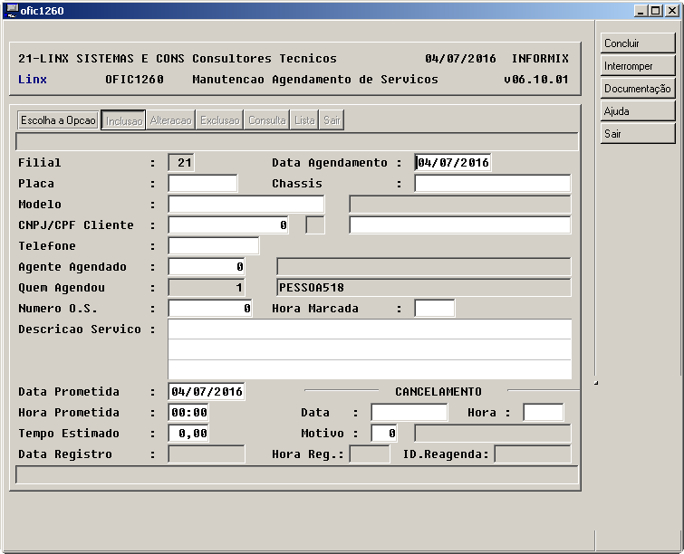Click the Interromper button
The height and width of the screenshot is (554, 684).
(x=638, y=66)
